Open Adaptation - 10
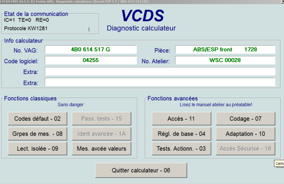284x184 pixels. tap(246, 134)
